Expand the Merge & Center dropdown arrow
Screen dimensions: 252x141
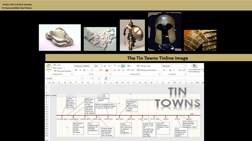159,70
